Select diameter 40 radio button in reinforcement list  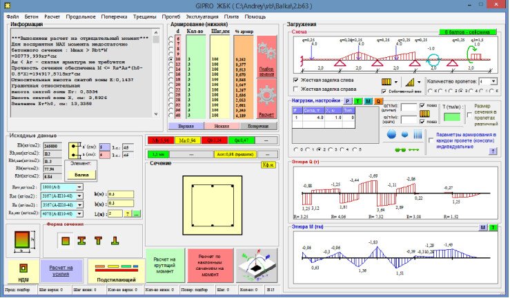click(x=170, y=115)
